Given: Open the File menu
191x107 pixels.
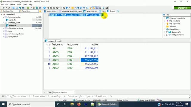Looking at the screenshot, I should [2, 5].
